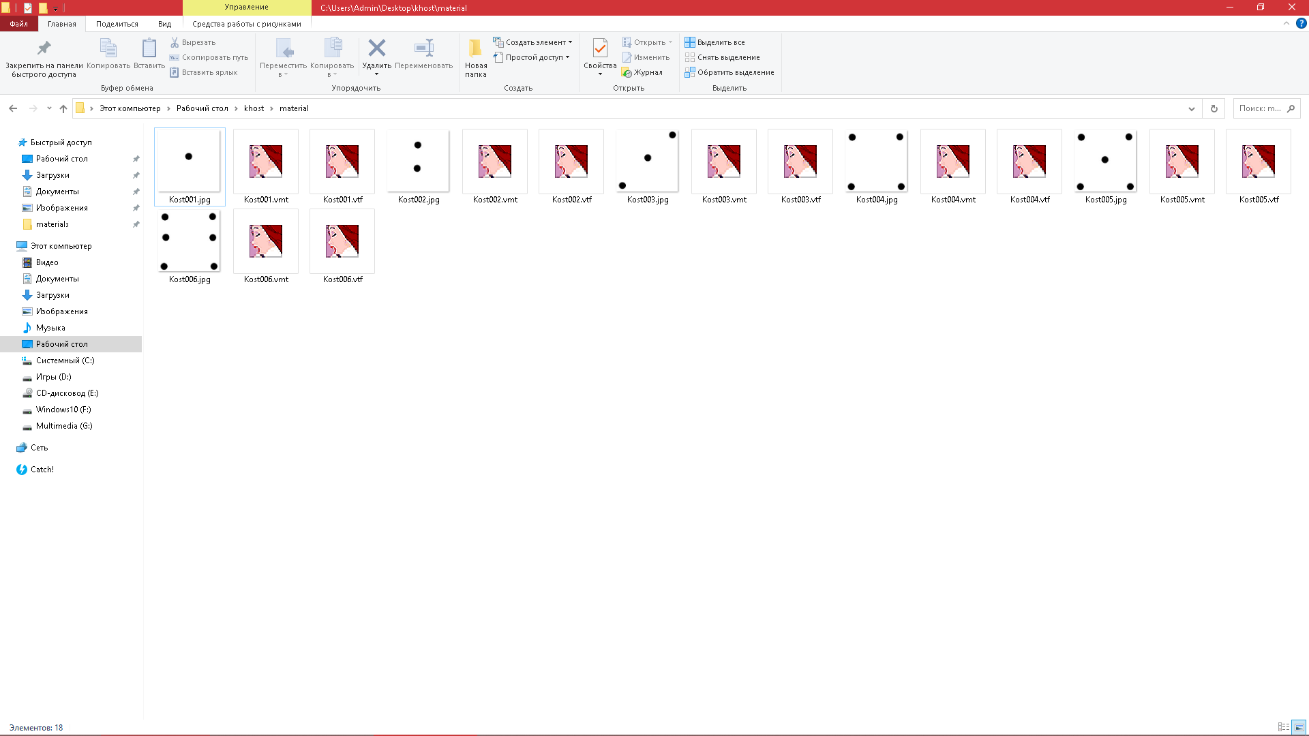Click the New folder (Новая папка) icon
1309x736 pixels.
pos(475,48)
